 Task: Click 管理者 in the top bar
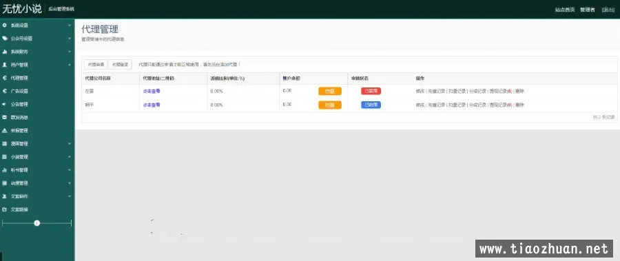[588, 10]
